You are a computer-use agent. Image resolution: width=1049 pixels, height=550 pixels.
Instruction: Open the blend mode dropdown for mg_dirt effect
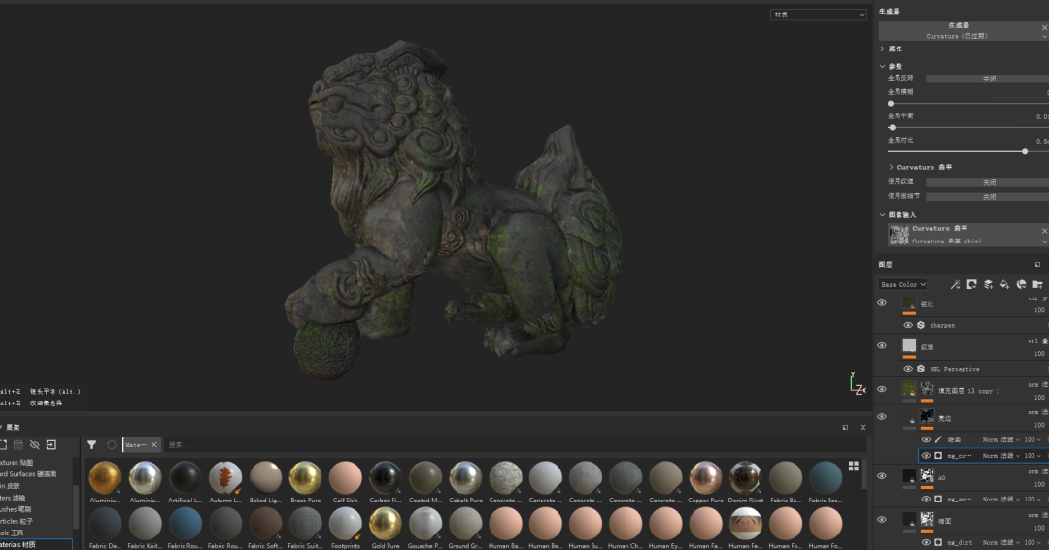1000,542
